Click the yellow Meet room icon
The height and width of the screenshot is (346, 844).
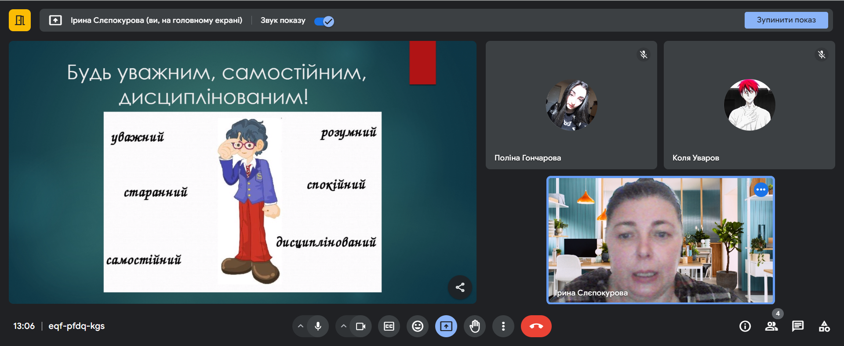[x=20, y=20]
